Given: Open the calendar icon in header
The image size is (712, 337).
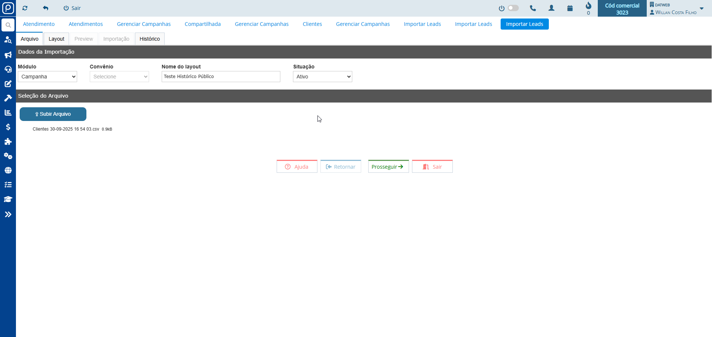Looking at the screenshot, I should pos(570,8).
